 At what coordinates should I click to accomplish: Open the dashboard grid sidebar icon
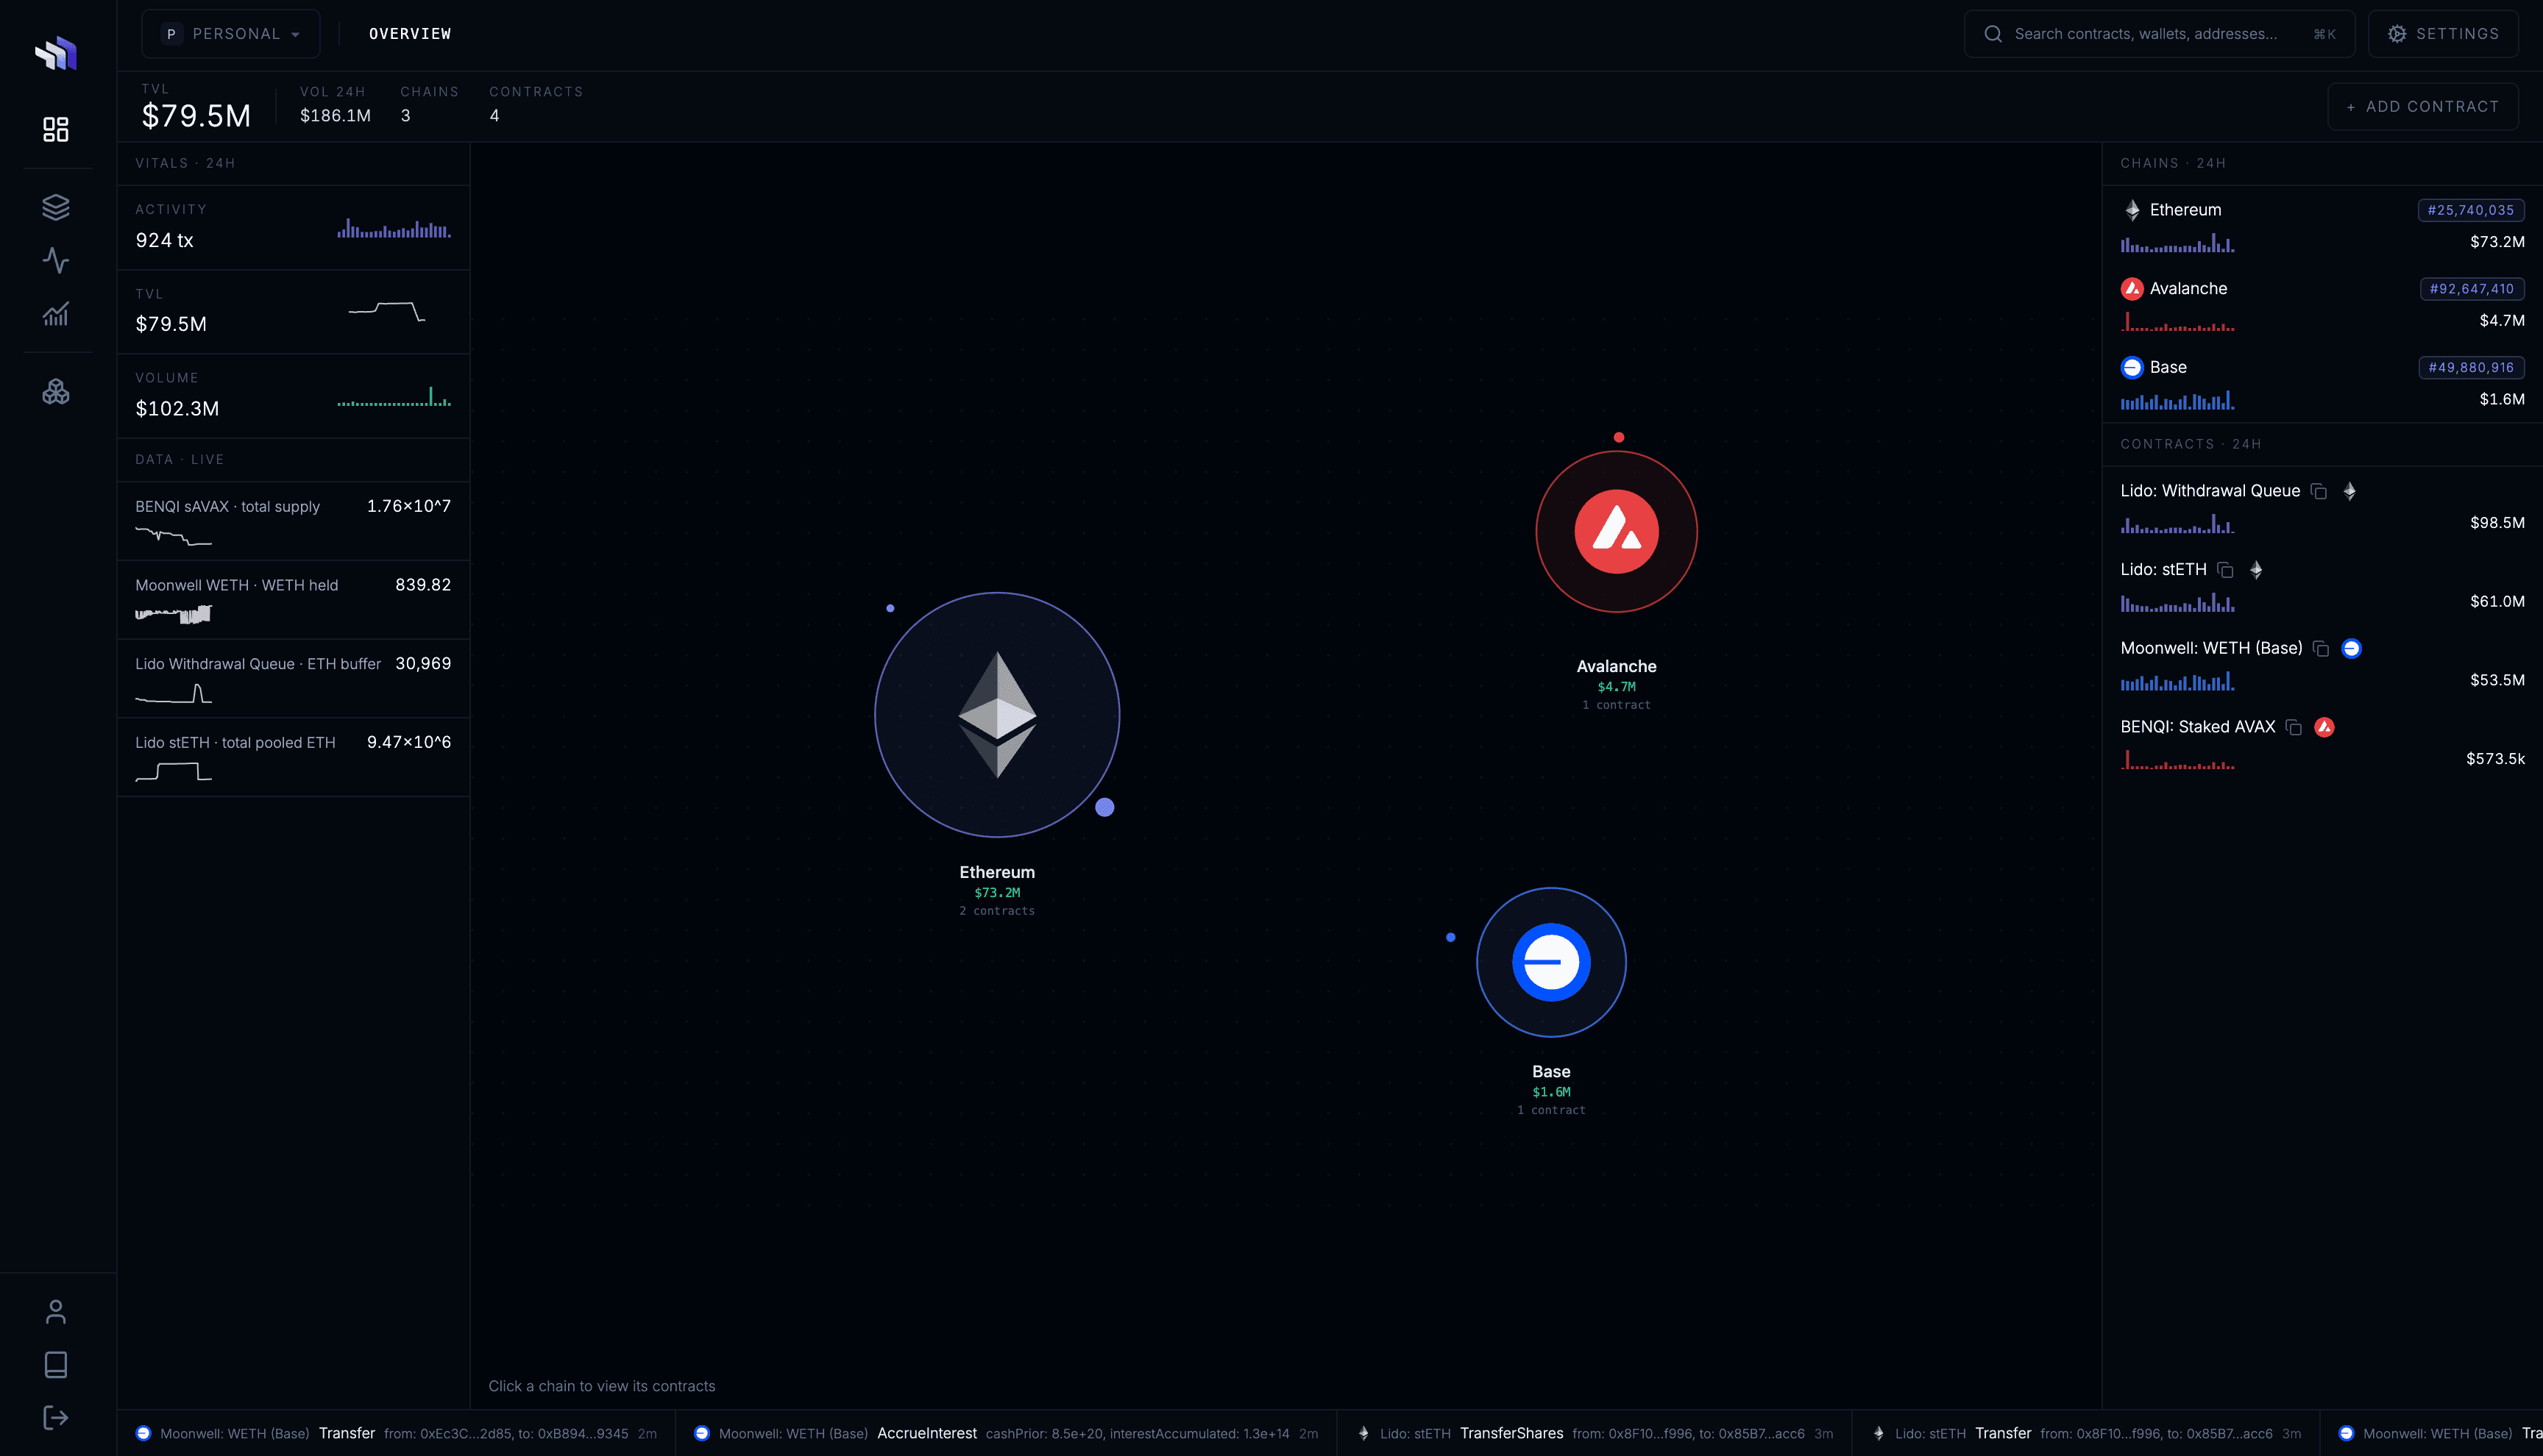coord(56,129)
